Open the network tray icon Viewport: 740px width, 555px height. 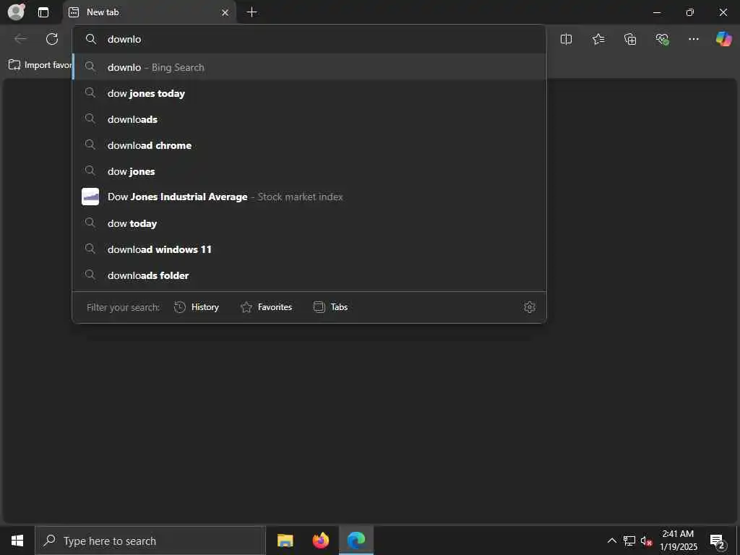coord(629,541)
